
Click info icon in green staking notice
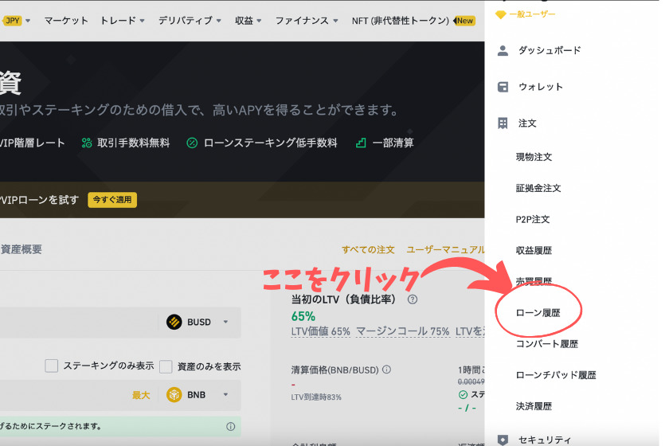click(230, 426)
